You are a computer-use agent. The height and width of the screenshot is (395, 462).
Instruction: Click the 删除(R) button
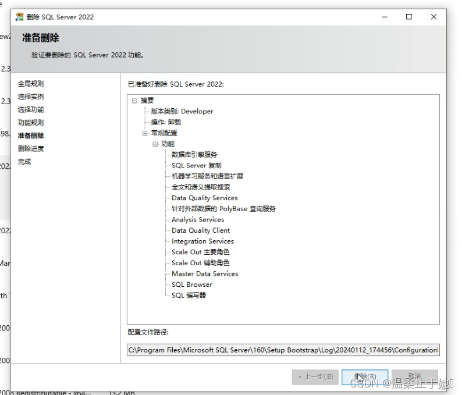click(365, 377)
